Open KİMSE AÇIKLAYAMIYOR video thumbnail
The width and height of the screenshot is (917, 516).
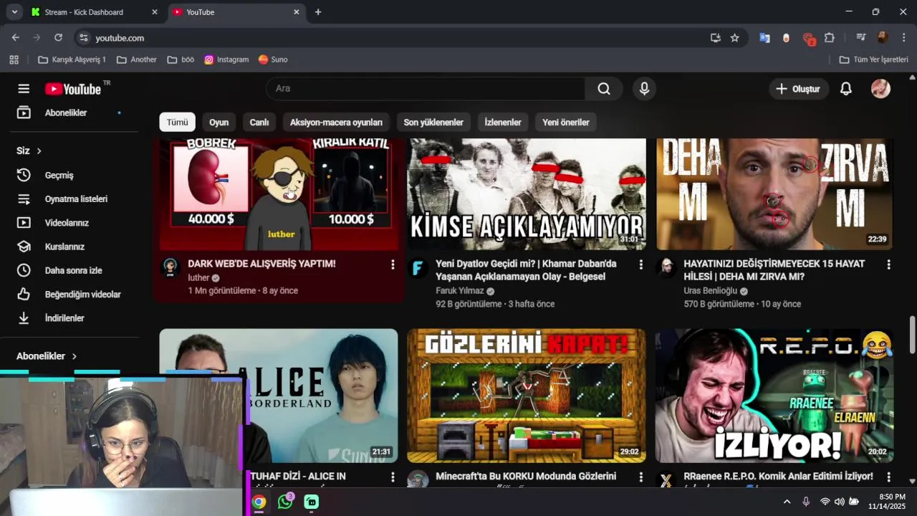(x=527, y=193)
